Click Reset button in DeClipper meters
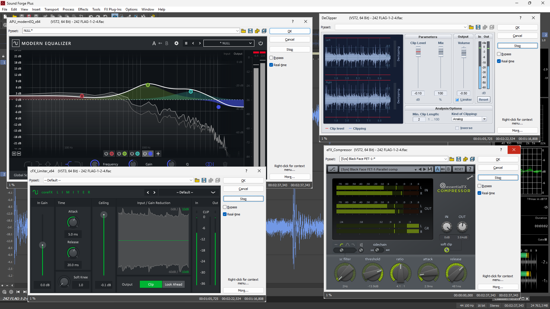The width and height of the screenshot is (550, 309). [x=484, y=100]
